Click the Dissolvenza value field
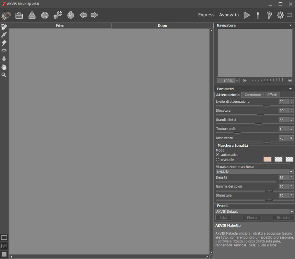This screenshot has width=295, height=259. [x=284, y=138]
